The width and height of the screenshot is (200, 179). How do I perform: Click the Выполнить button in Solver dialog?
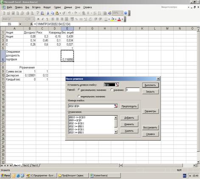tap(150, 85)
